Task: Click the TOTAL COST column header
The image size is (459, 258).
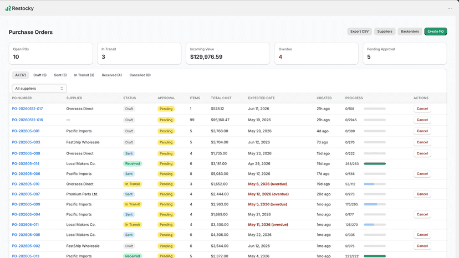Action: coord(221,98)
